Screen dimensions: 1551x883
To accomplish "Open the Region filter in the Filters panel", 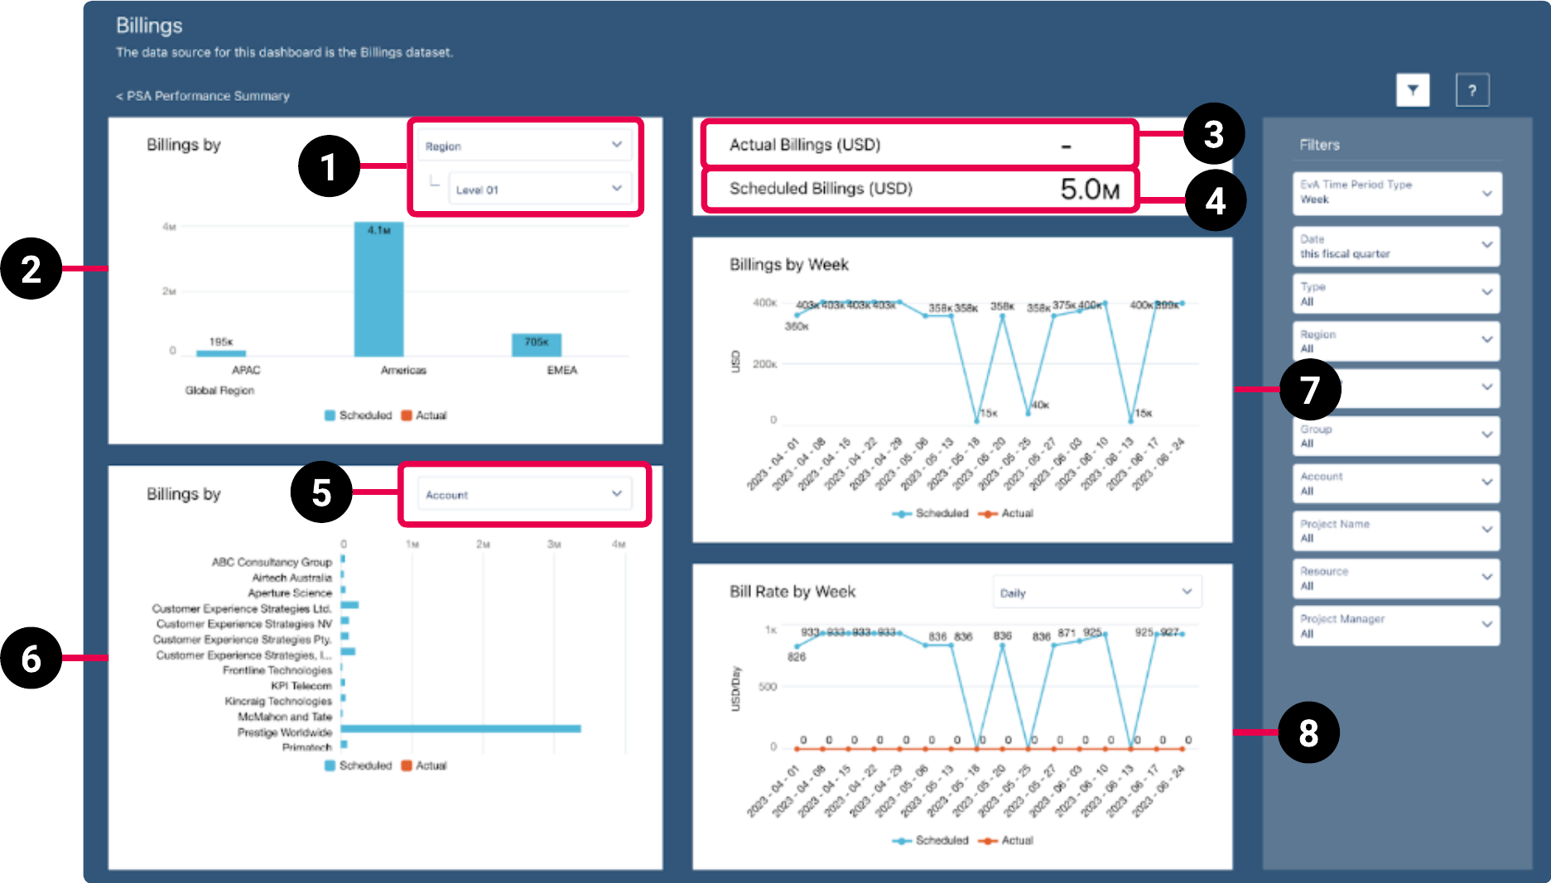I will coord(1396,341).
